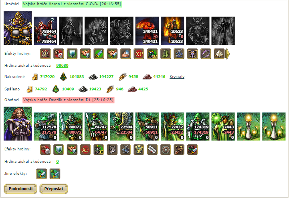Click the red XP attacker hero effect icon

pos(139,54)
